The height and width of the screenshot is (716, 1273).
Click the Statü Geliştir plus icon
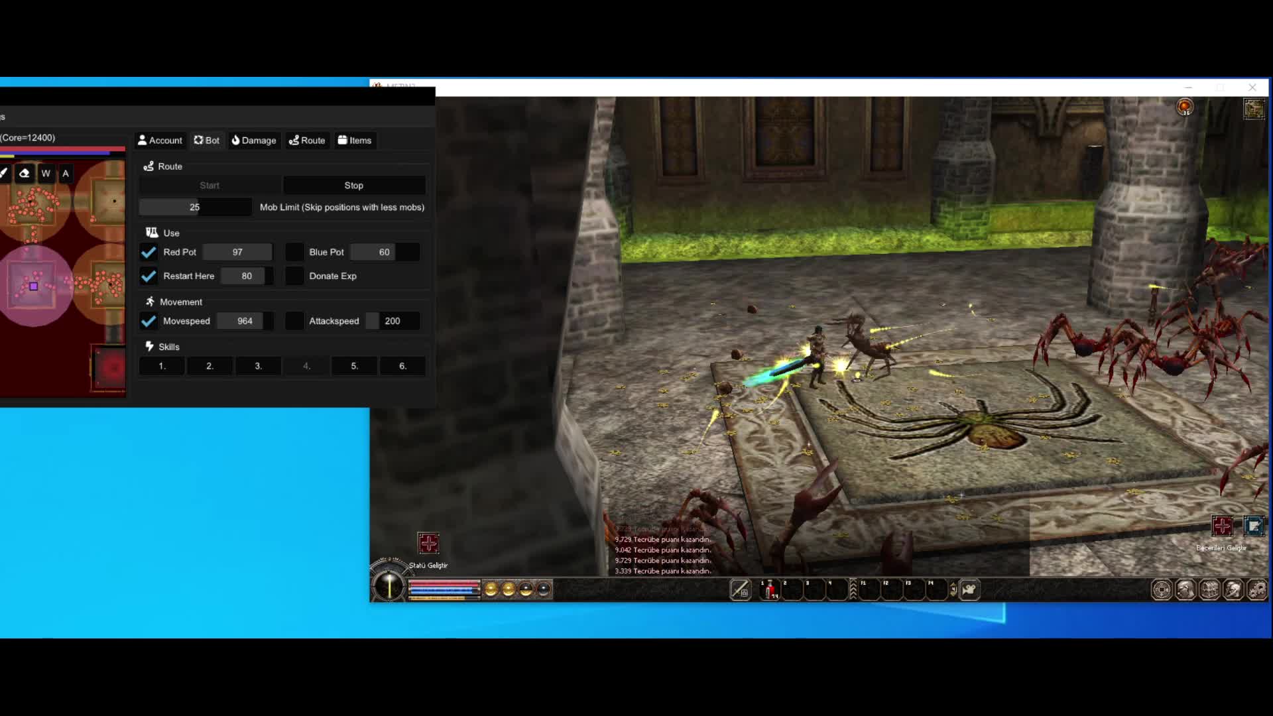pyautogui.click(x=428, y=544)
